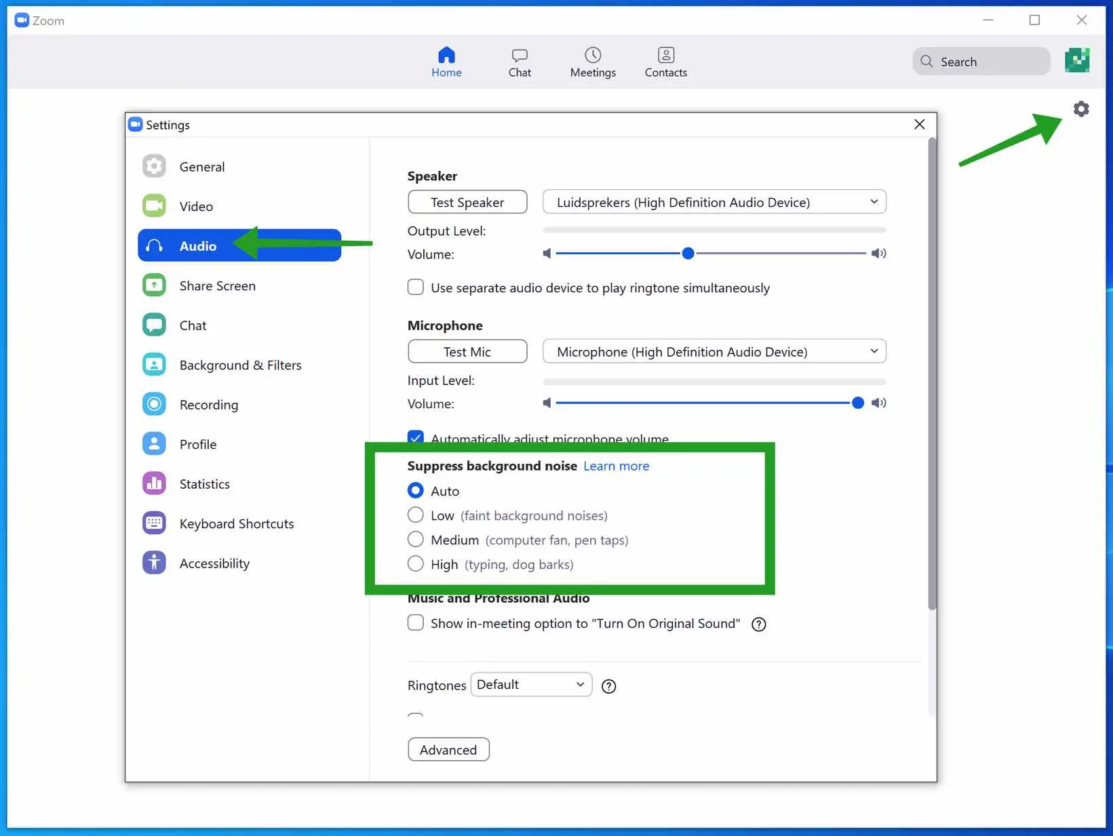Click the Zoom app logo in title bar
This screenshot has width=1113, height=836.
22,20
